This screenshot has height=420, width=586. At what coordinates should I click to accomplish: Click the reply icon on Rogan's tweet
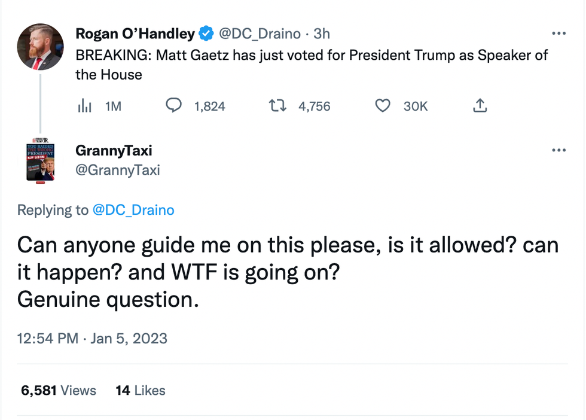[x=173, y=106]
